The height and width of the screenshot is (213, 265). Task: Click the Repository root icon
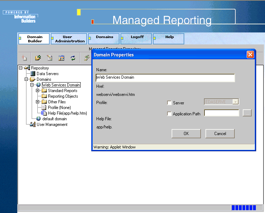(x=27, y=68)
